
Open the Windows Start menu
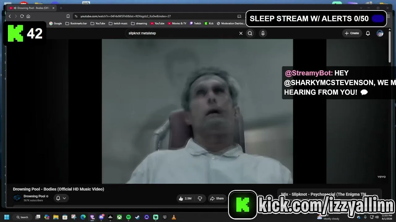[x=7, y=217]
